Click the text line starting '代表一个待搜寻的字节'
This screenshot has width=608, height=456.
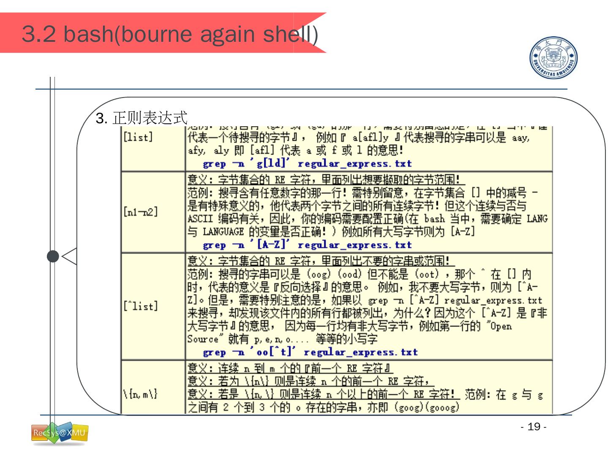[x=358, y=138]
